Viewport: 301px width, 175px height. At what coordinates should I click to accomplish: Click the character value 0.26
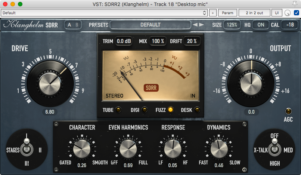[82, 165]
